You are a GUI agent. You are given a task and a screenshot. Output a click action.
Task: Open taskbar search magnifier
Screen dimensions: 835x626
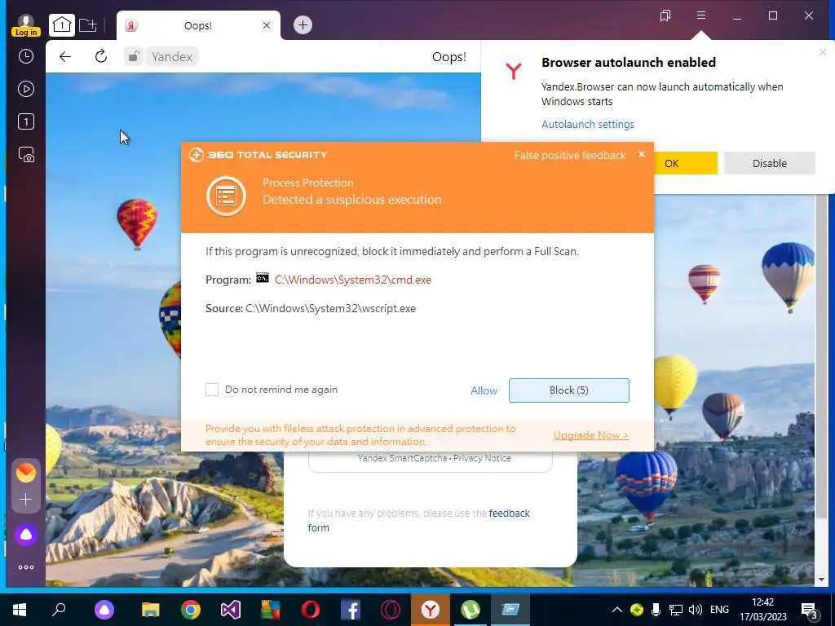(59, 610)
